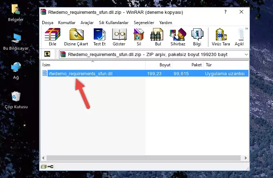Click the key icon in status bar
273x178 pixels.
coord(50,167)
